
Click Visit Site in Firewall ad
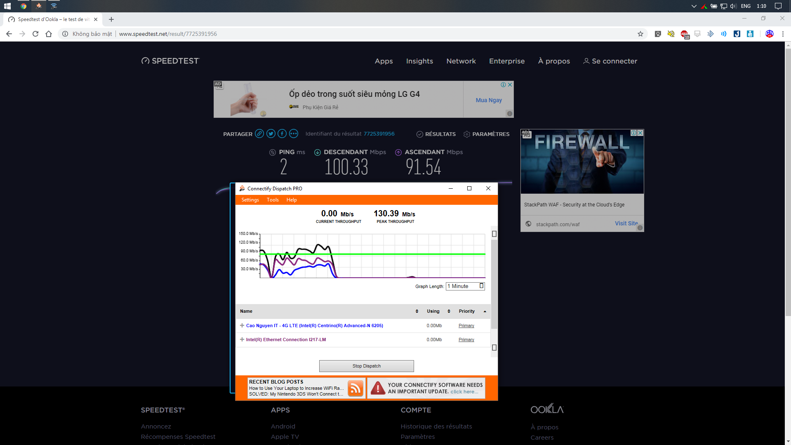click(626, 223)
